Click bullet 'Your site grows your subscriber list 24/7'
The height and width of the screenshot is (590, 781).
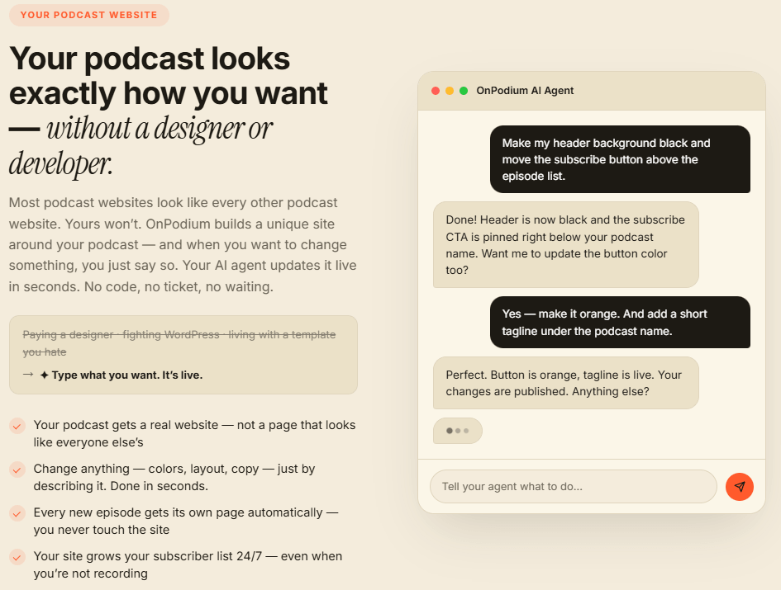pyautogui.click(x=188, y=565)
